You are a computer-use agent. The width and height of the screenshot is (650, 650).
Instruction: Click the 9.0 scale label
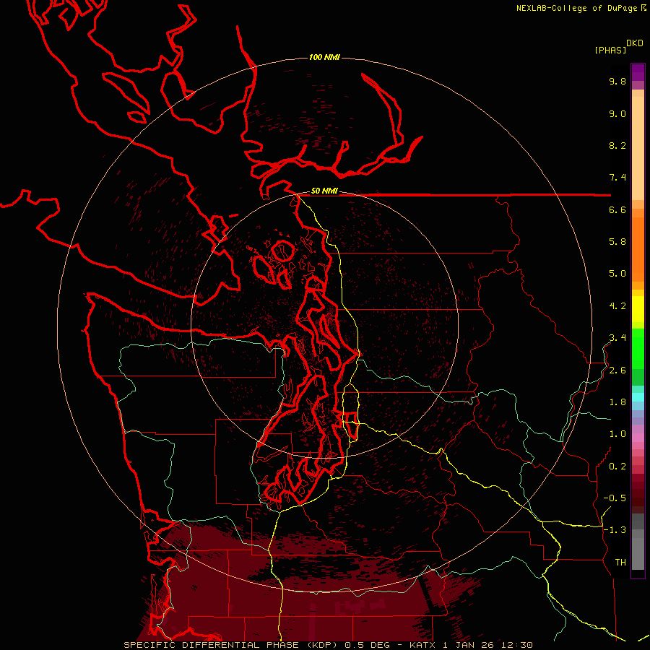tap(617, 113)
